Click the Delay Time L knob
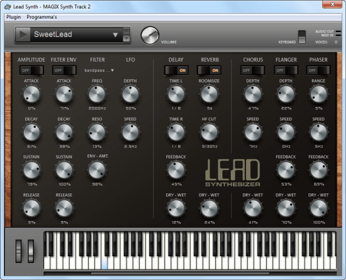This screenshot has width=346, height=280. pyautogui.click(x=176, y=94)
